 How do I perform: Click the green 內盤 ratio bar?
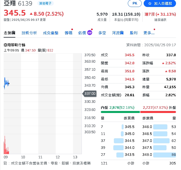tap(120, 112)
